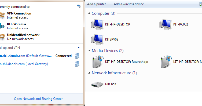This screenshot has height=106, width=202.
Task: Click Add a printer in toolbar
Action: click(96, 4)
